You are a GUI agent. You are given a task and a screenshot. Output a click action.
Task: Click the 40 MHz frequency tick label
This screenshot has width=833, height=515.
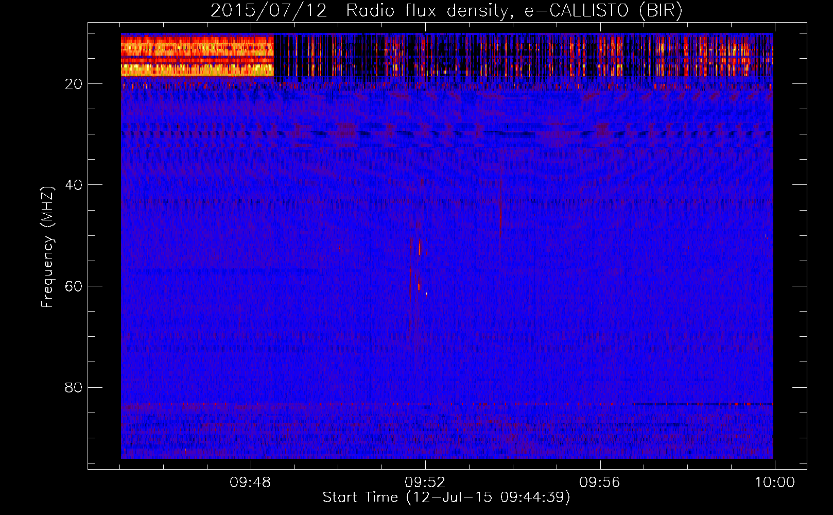pyautogui.click(x=74, y=185)
